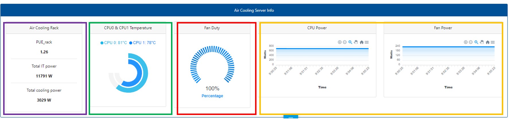Screen dimensions: 509x121
Task: Select the Total cooling power value 3029 W
Action: pyautogui.click(x=44, y=100)
